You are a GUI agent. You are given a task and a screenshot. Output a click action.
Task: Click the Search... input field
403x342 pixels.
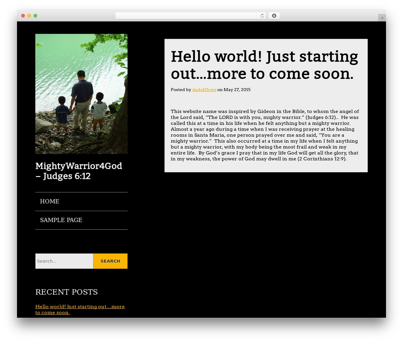(x=64, y=261)
